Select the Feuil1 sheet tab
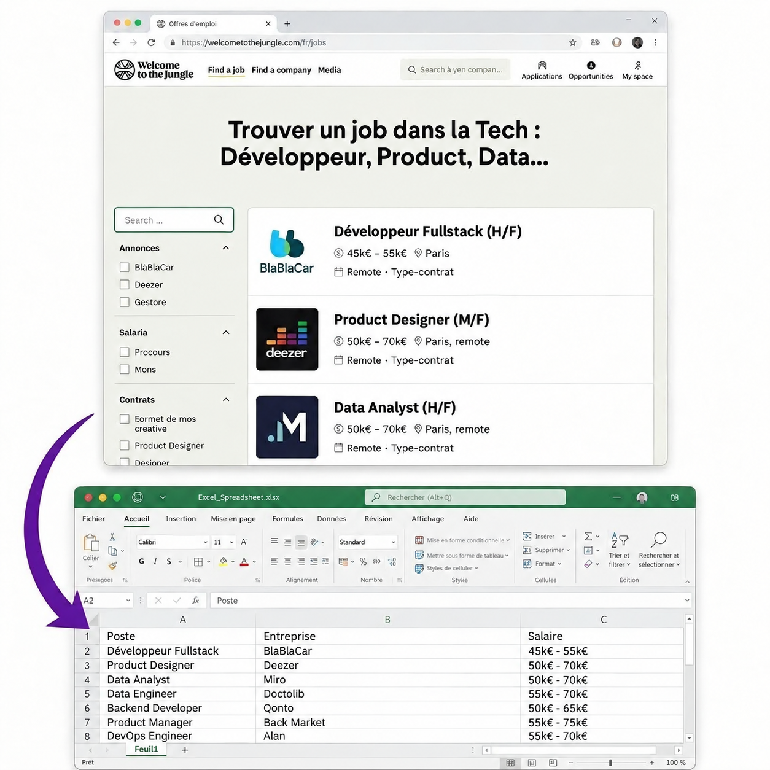This screenshot has height=770, width=770. click(146, 749)
